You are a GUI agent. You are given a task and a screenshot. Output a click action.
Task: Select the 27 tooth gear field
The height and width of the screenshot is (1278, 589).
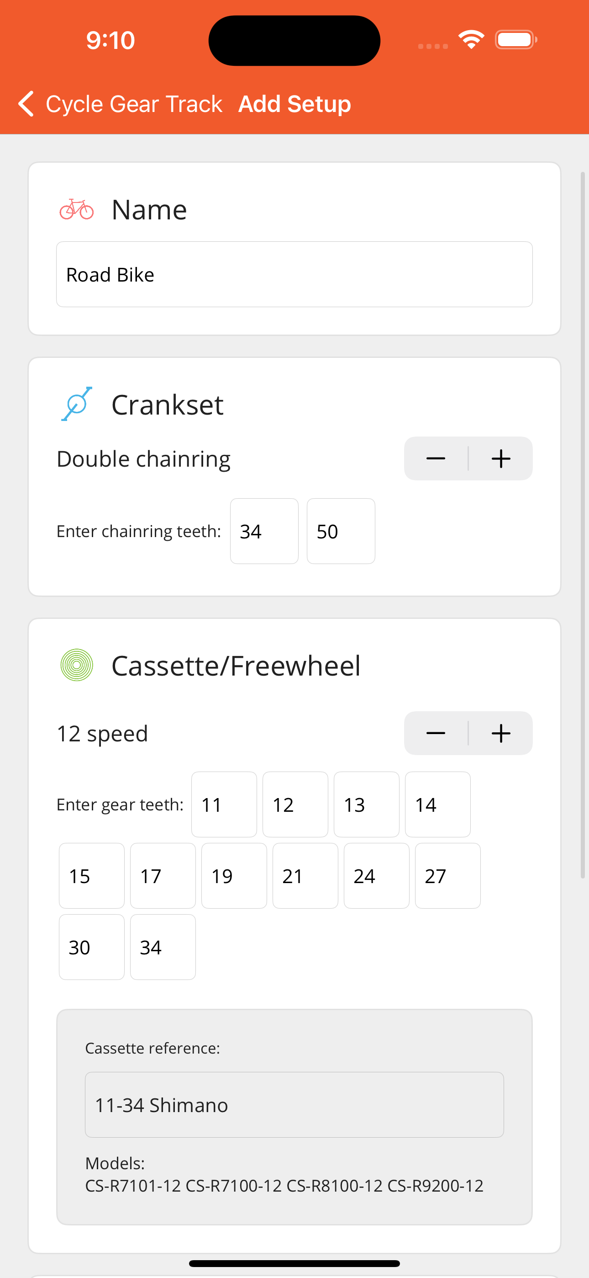click(x=448, y=876)
